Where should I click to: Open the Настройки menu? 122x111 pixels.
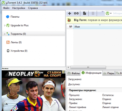(19, 8)
